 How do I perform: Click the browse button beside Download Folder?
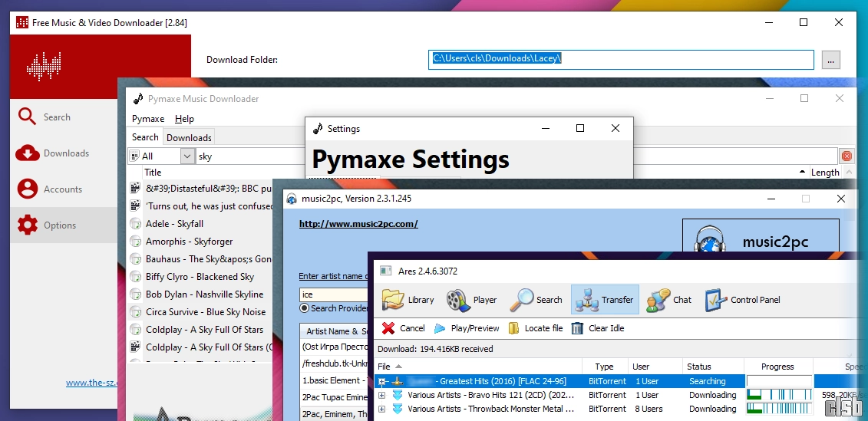[x=831, y=60]
